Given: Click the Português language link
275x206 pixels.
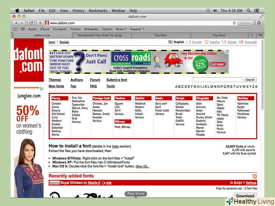Looking at the screenshot, I should (251, 42).
